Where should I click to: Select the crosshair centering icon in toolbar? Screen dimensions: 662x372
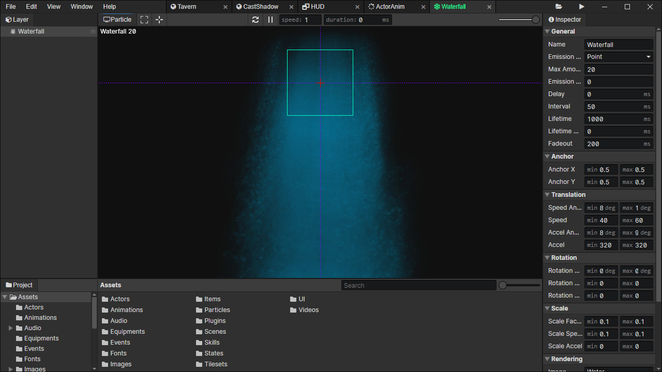159,19
